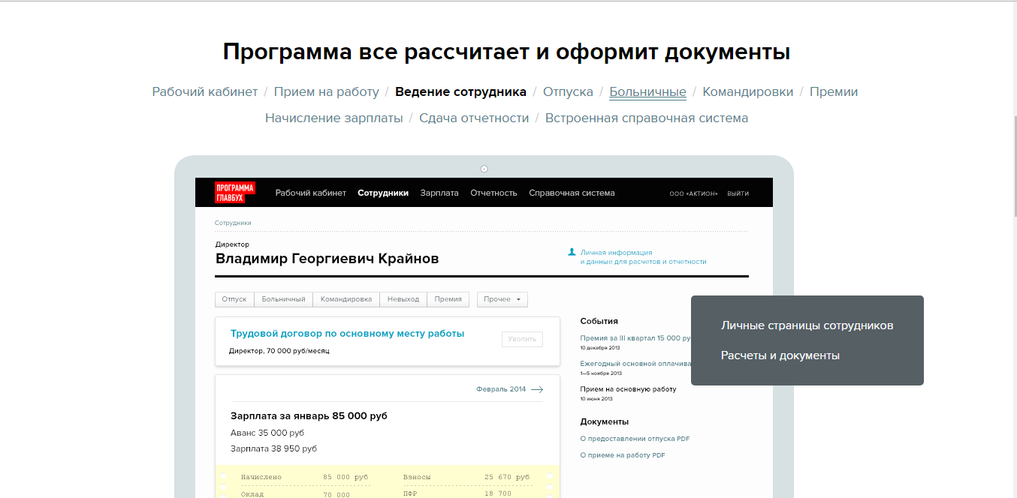Select Справочная система in the black menu bar
The image size is (1017, 498).
(x=572, y=193)
